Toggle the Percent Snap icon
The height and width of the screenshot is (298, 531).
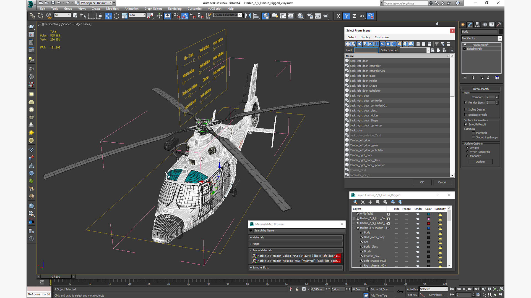pos(193,16)
